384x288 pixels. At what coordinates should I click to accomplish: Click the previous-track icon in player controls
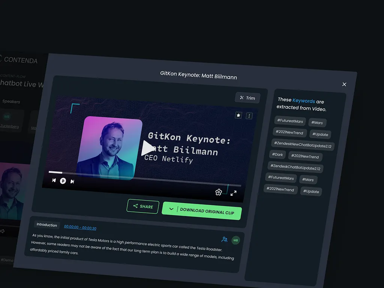click(x=54, y=180)
